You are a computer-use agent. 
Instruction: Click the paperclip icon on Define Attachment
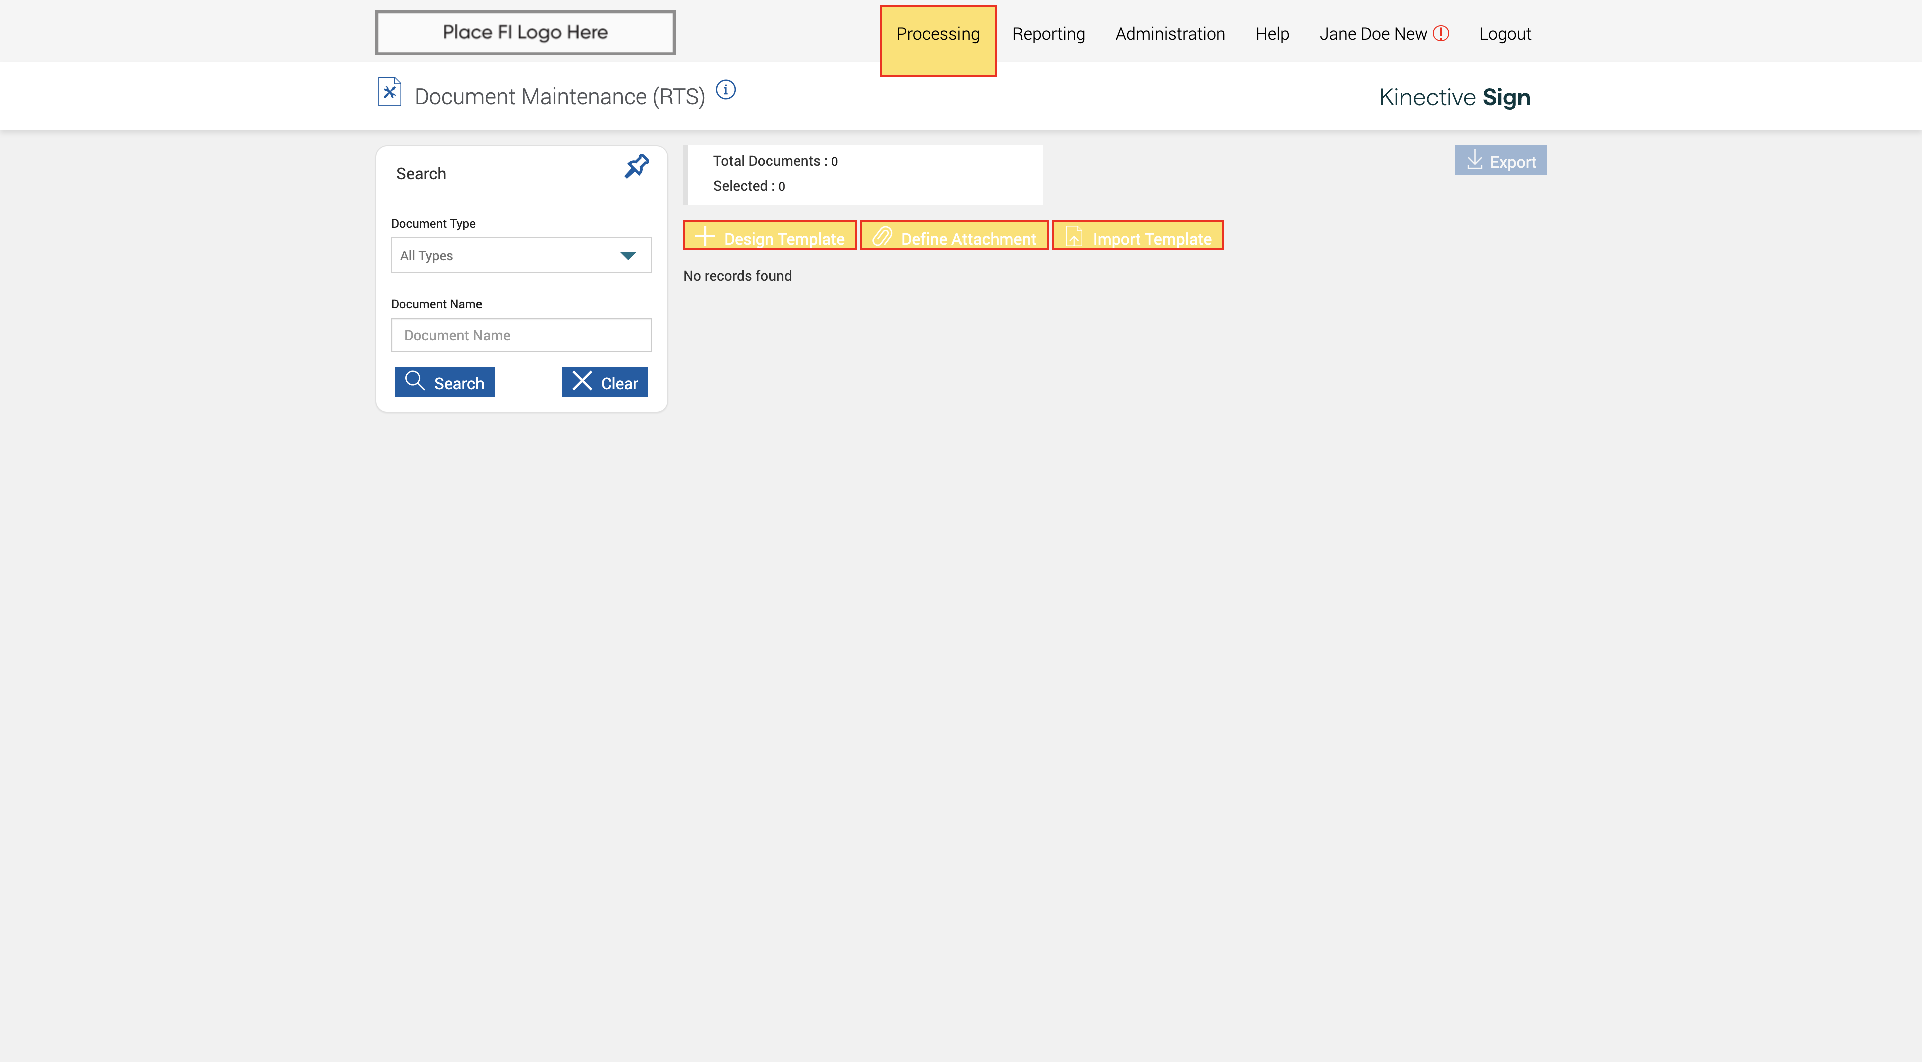(x=882, y=237)
